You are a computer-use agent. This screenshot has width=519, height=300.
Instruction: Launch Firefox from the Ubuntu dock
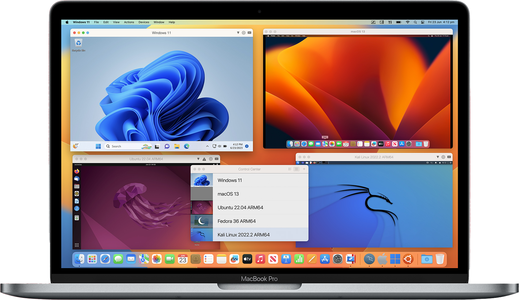(x=77, y=171)
